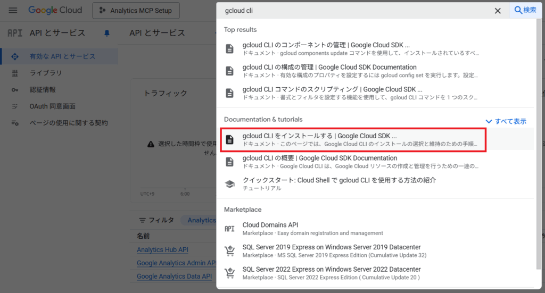
Task: Expand documentation results with すべて表示
Action: (506, 121)
